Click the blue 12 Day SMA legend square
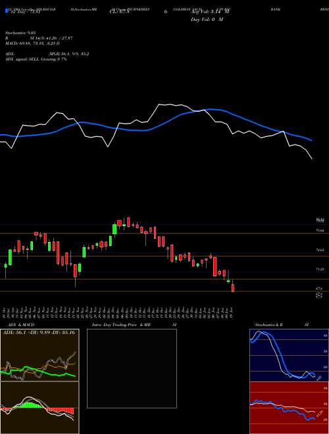Viewport: 329px width, 434px height. [7, 11]
